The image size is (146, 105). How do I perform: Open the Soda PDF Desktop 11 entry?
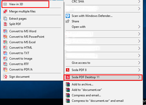pos(103,77)
